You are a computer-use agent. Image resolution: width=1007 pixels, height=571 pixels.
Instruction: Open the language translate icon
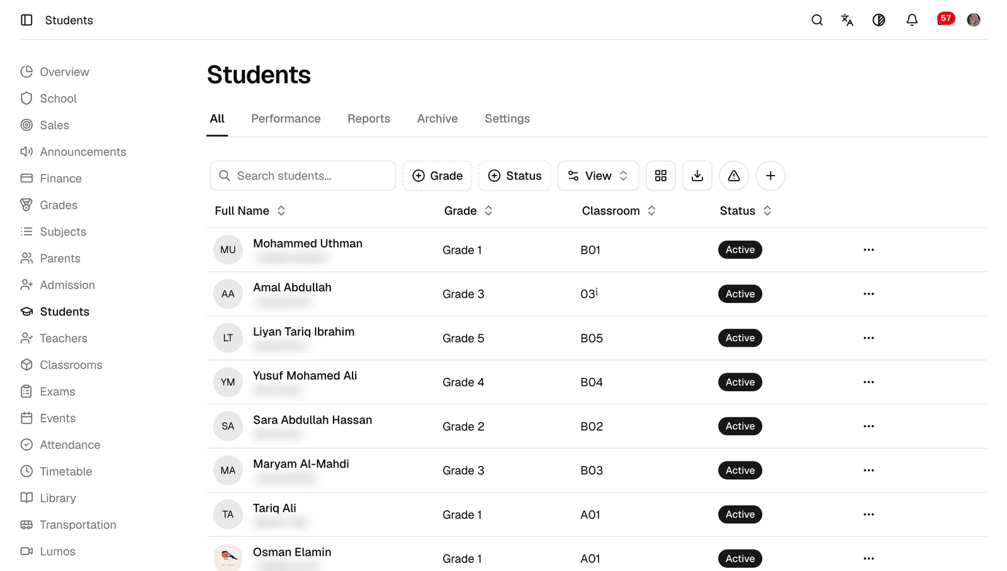click(847, 20)
